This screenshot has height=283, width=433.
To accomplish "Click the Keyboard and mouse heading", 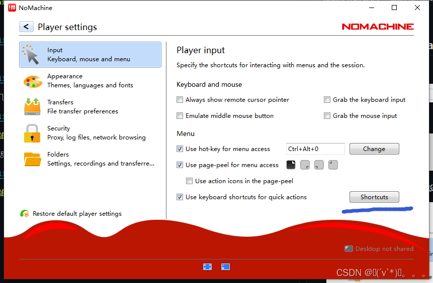I will 209,85.
